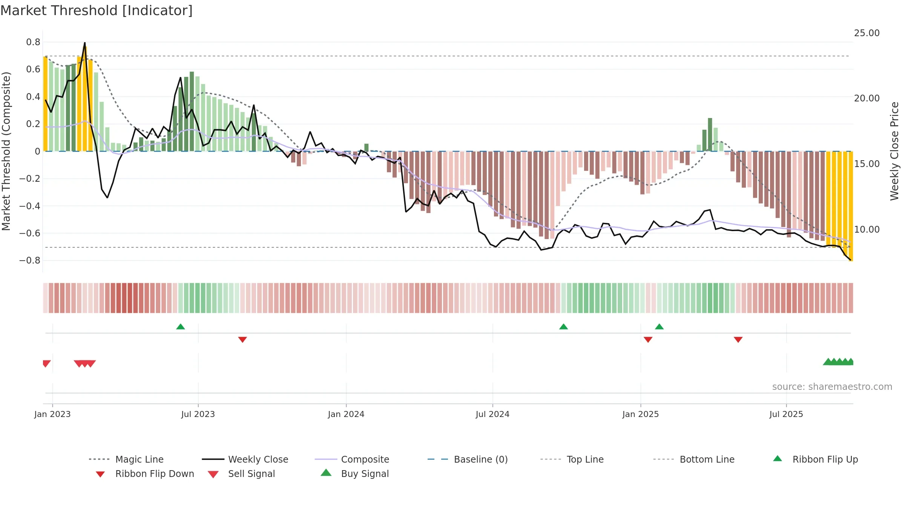Click the Weekly Close Price axis title

coord(894,151)
